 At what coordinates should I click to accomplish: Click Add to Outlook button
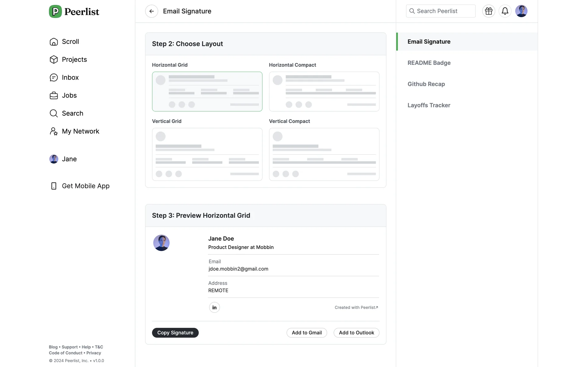click(x=356, y=333)
